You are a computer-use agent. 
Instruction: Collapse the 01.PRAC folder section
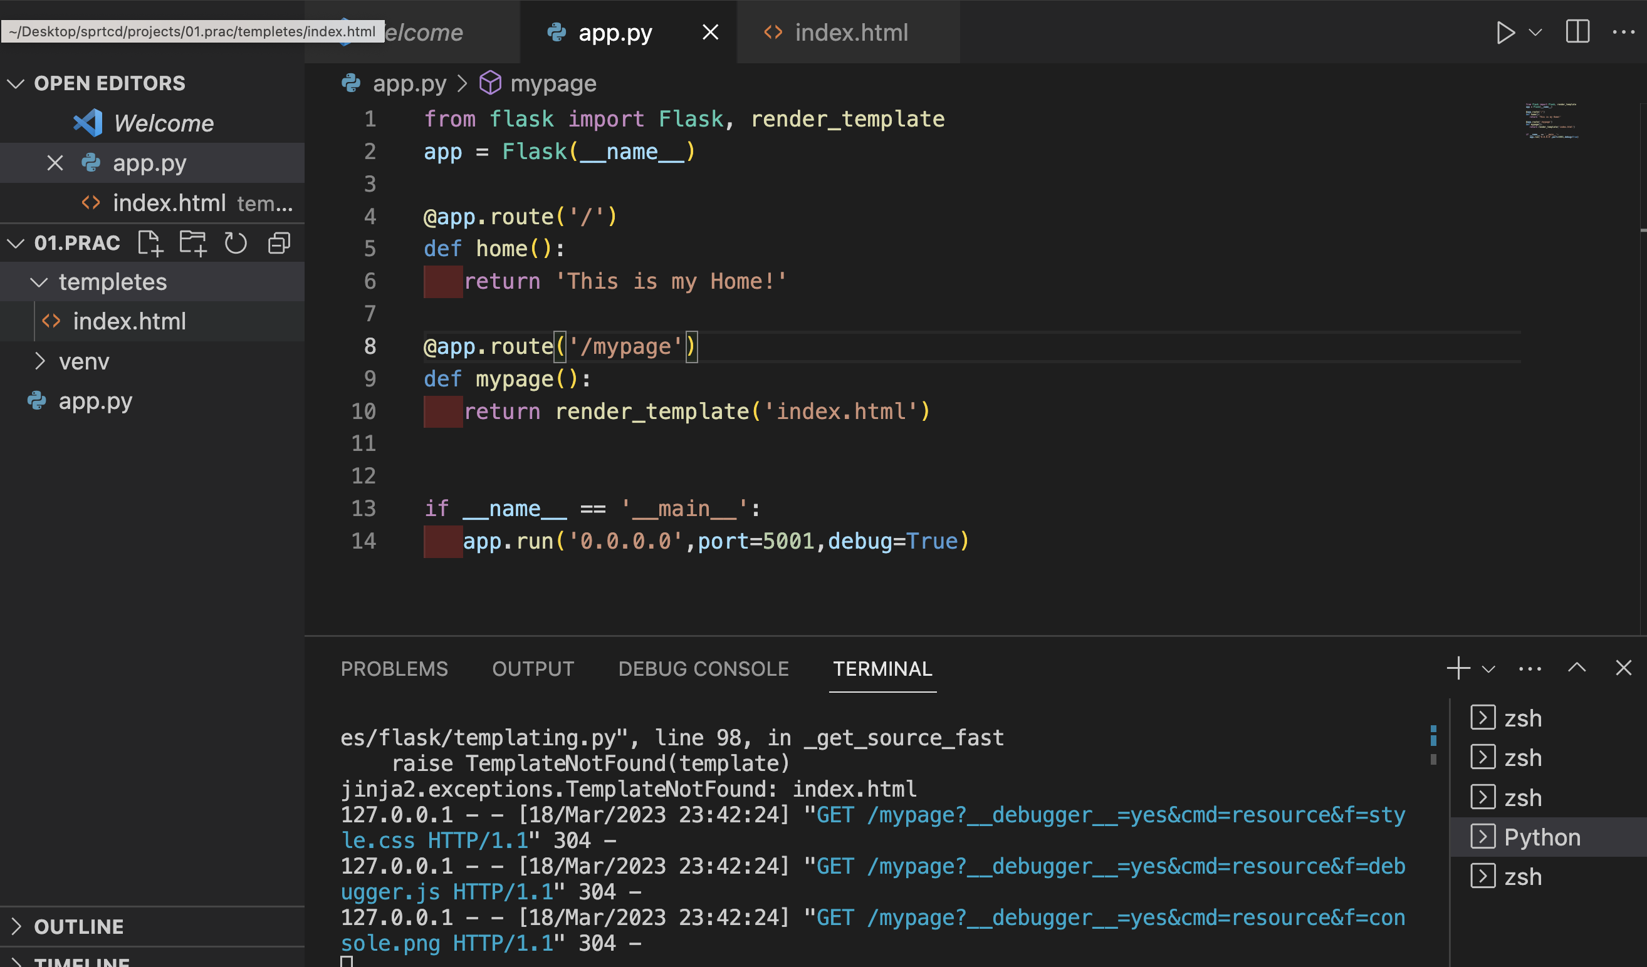[15, 243]
